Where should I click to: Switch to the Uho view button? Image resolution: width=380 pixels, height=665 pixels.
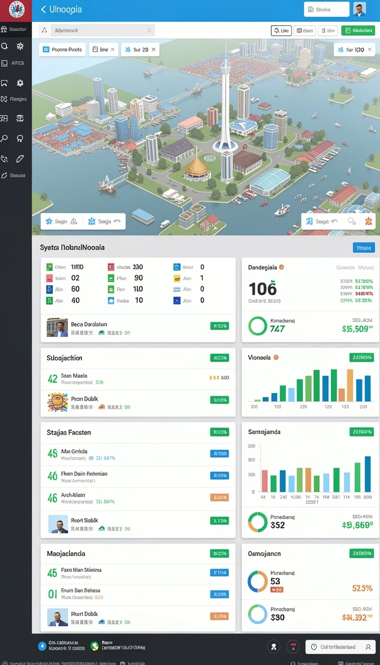[x=281, y=31]
